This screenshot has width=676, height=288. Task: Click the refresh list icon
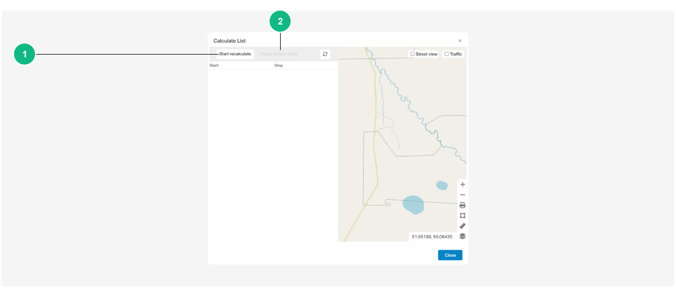(x=325, y=54)
